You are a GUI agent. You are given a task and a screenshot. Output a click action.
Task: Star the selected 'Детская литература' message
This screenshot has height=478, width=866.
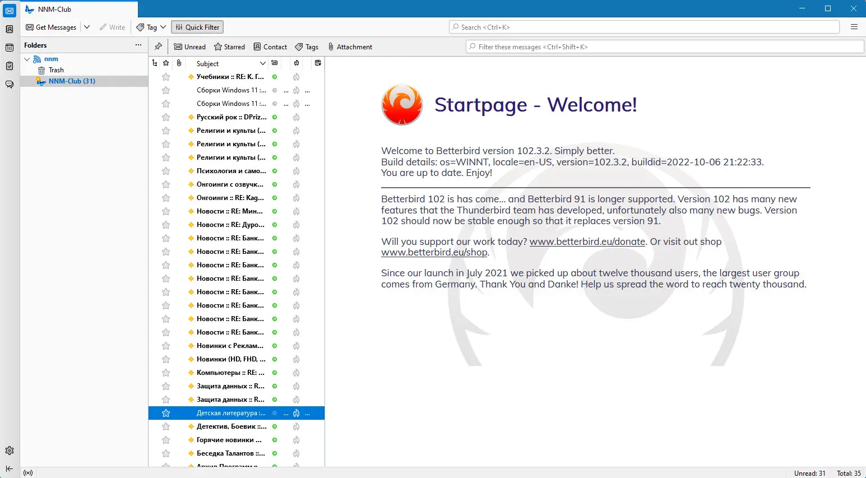(166, 413)
